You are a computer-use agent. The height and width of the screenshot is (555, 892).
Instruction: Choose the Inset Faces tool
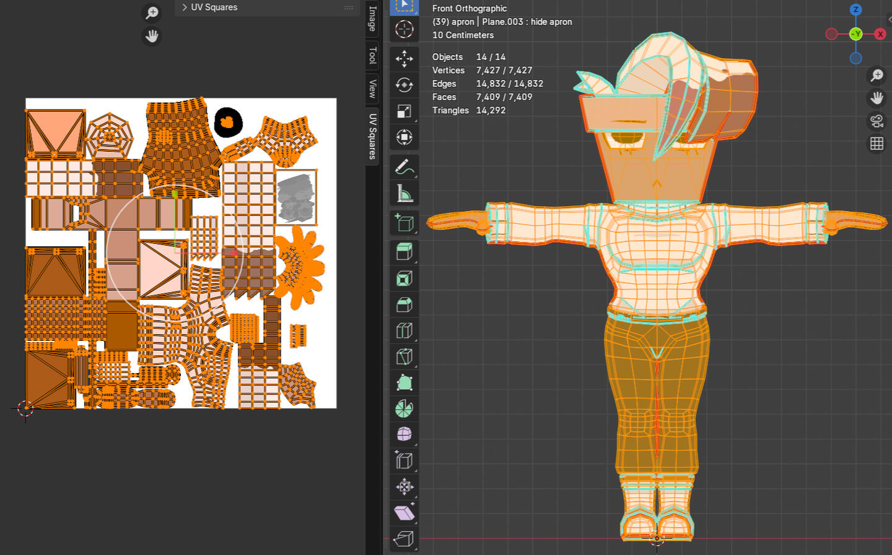(x=404, y=278)
